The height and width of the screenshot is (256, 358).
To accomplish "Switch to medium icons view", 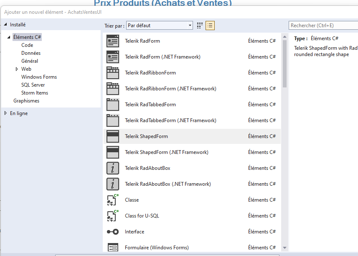I will pyautogui.click(x=199, y=25).
